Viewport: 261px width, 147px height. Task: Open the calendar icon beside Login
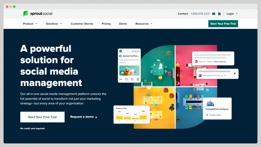219,14
